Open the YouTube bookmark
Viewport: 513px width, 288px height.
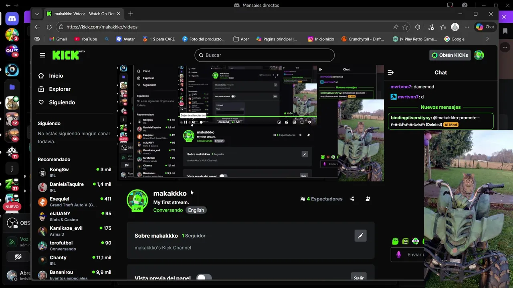(x=86, y=39)
